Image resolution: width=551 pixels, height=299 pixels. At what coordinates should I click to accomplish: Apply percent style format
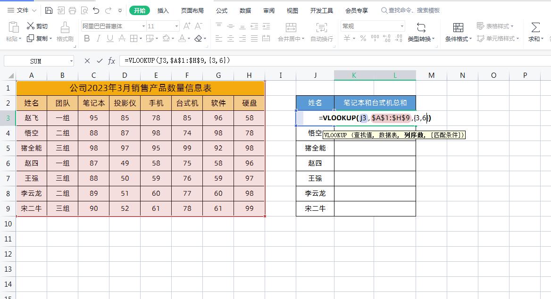click(363, 39)
